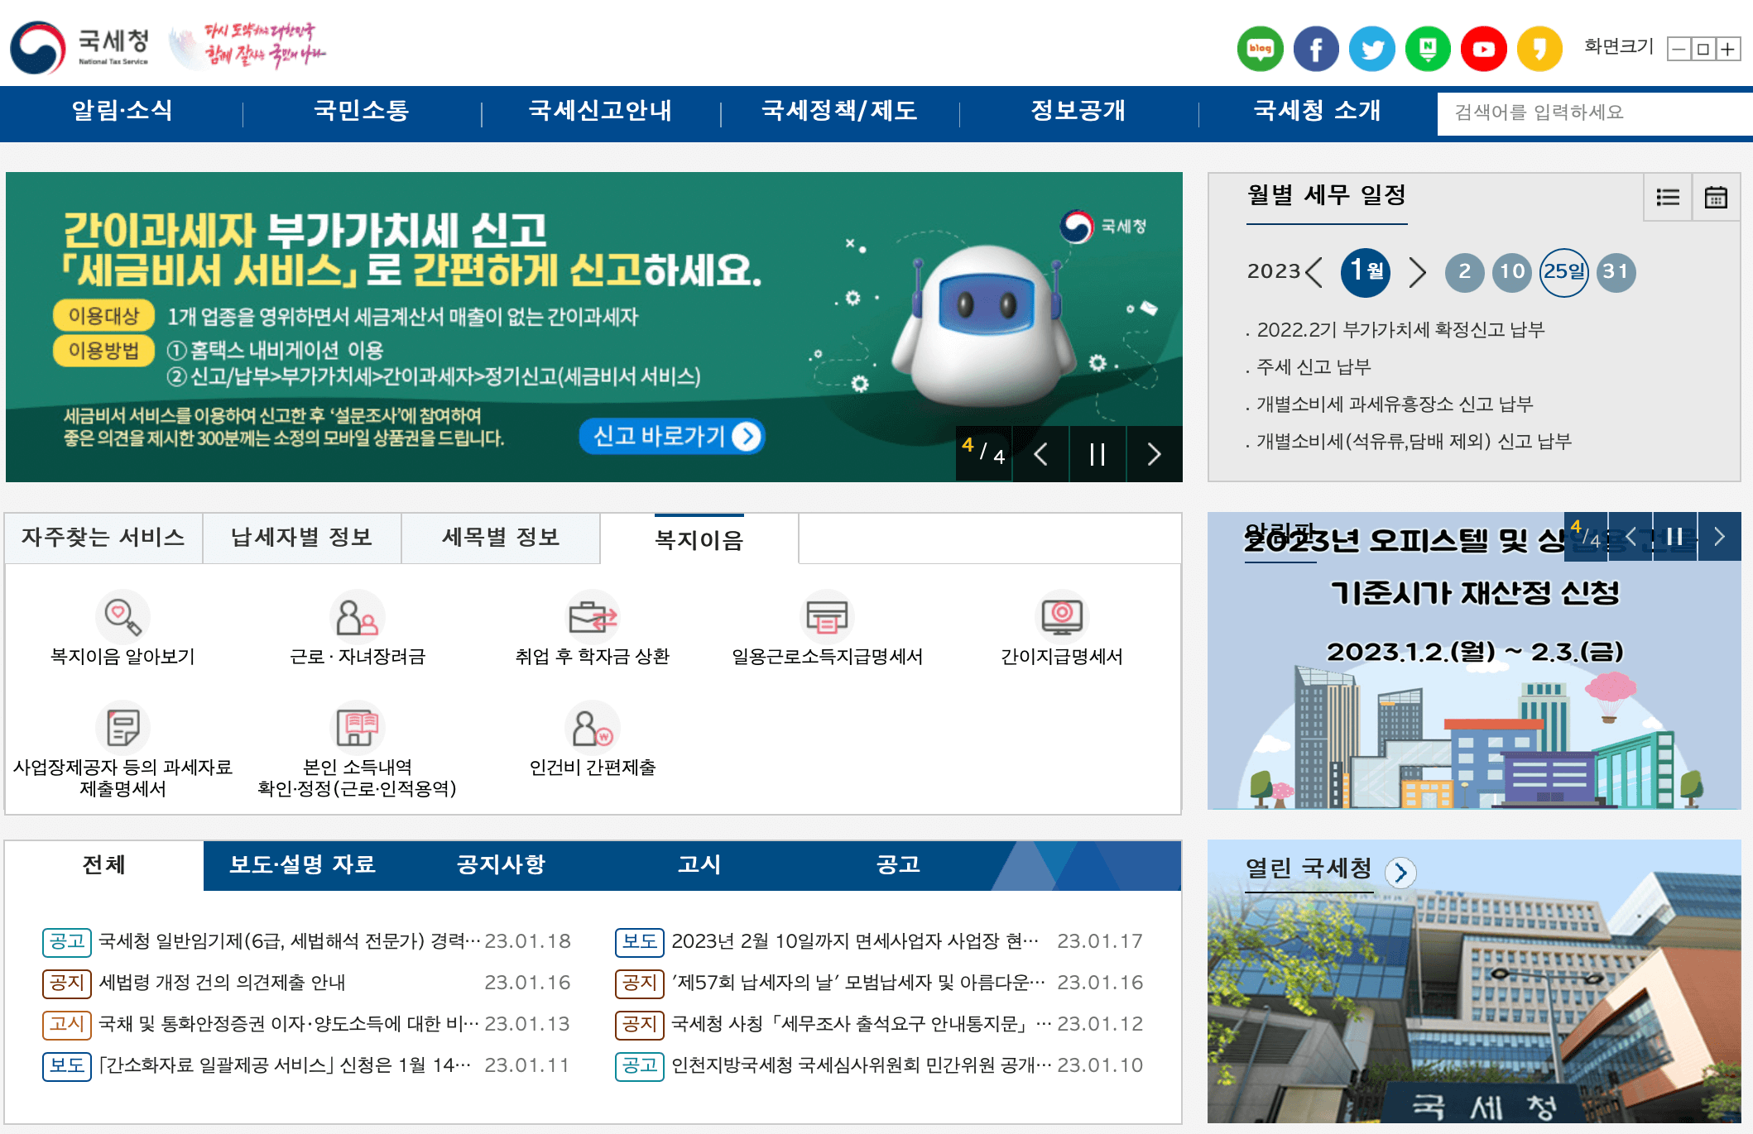Open 복지이음 알아보기
1753x1134 pixels.
click(122, 617)
